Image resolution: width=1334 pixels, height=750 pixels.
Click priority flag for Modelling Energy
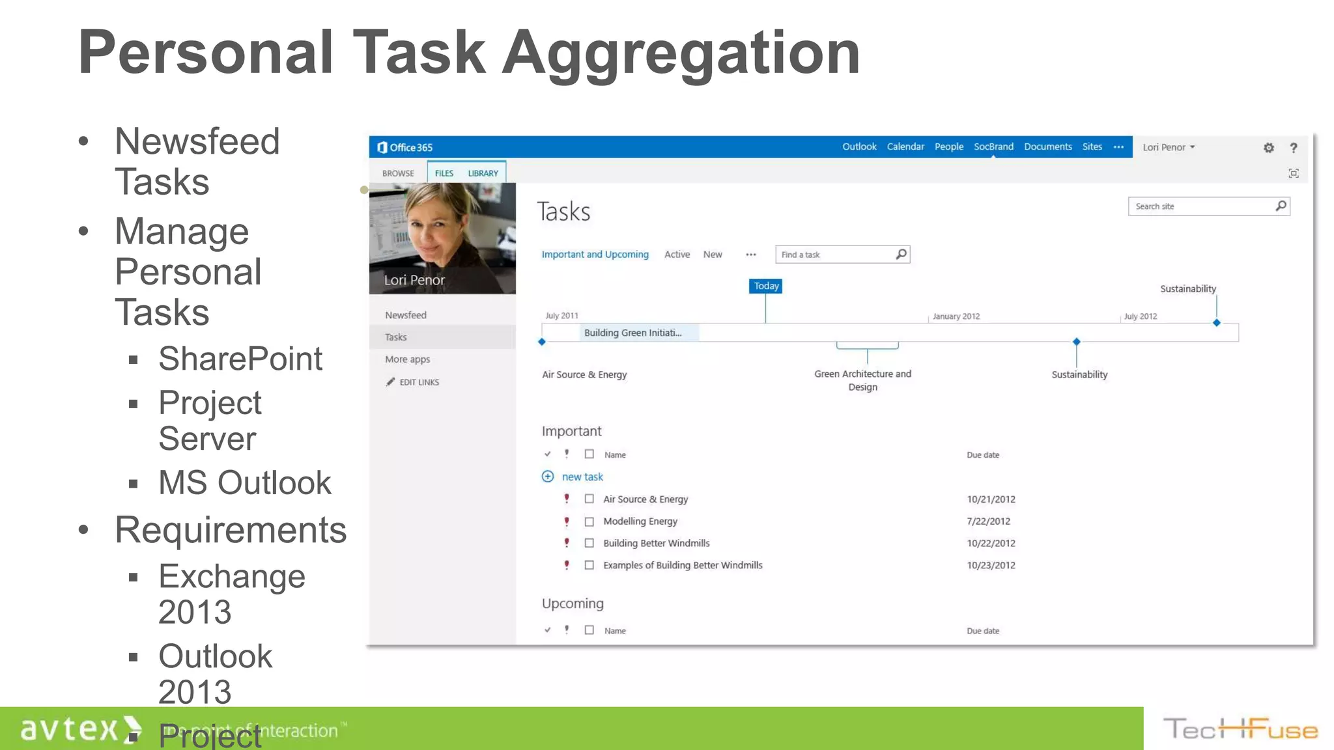[567, 521]
